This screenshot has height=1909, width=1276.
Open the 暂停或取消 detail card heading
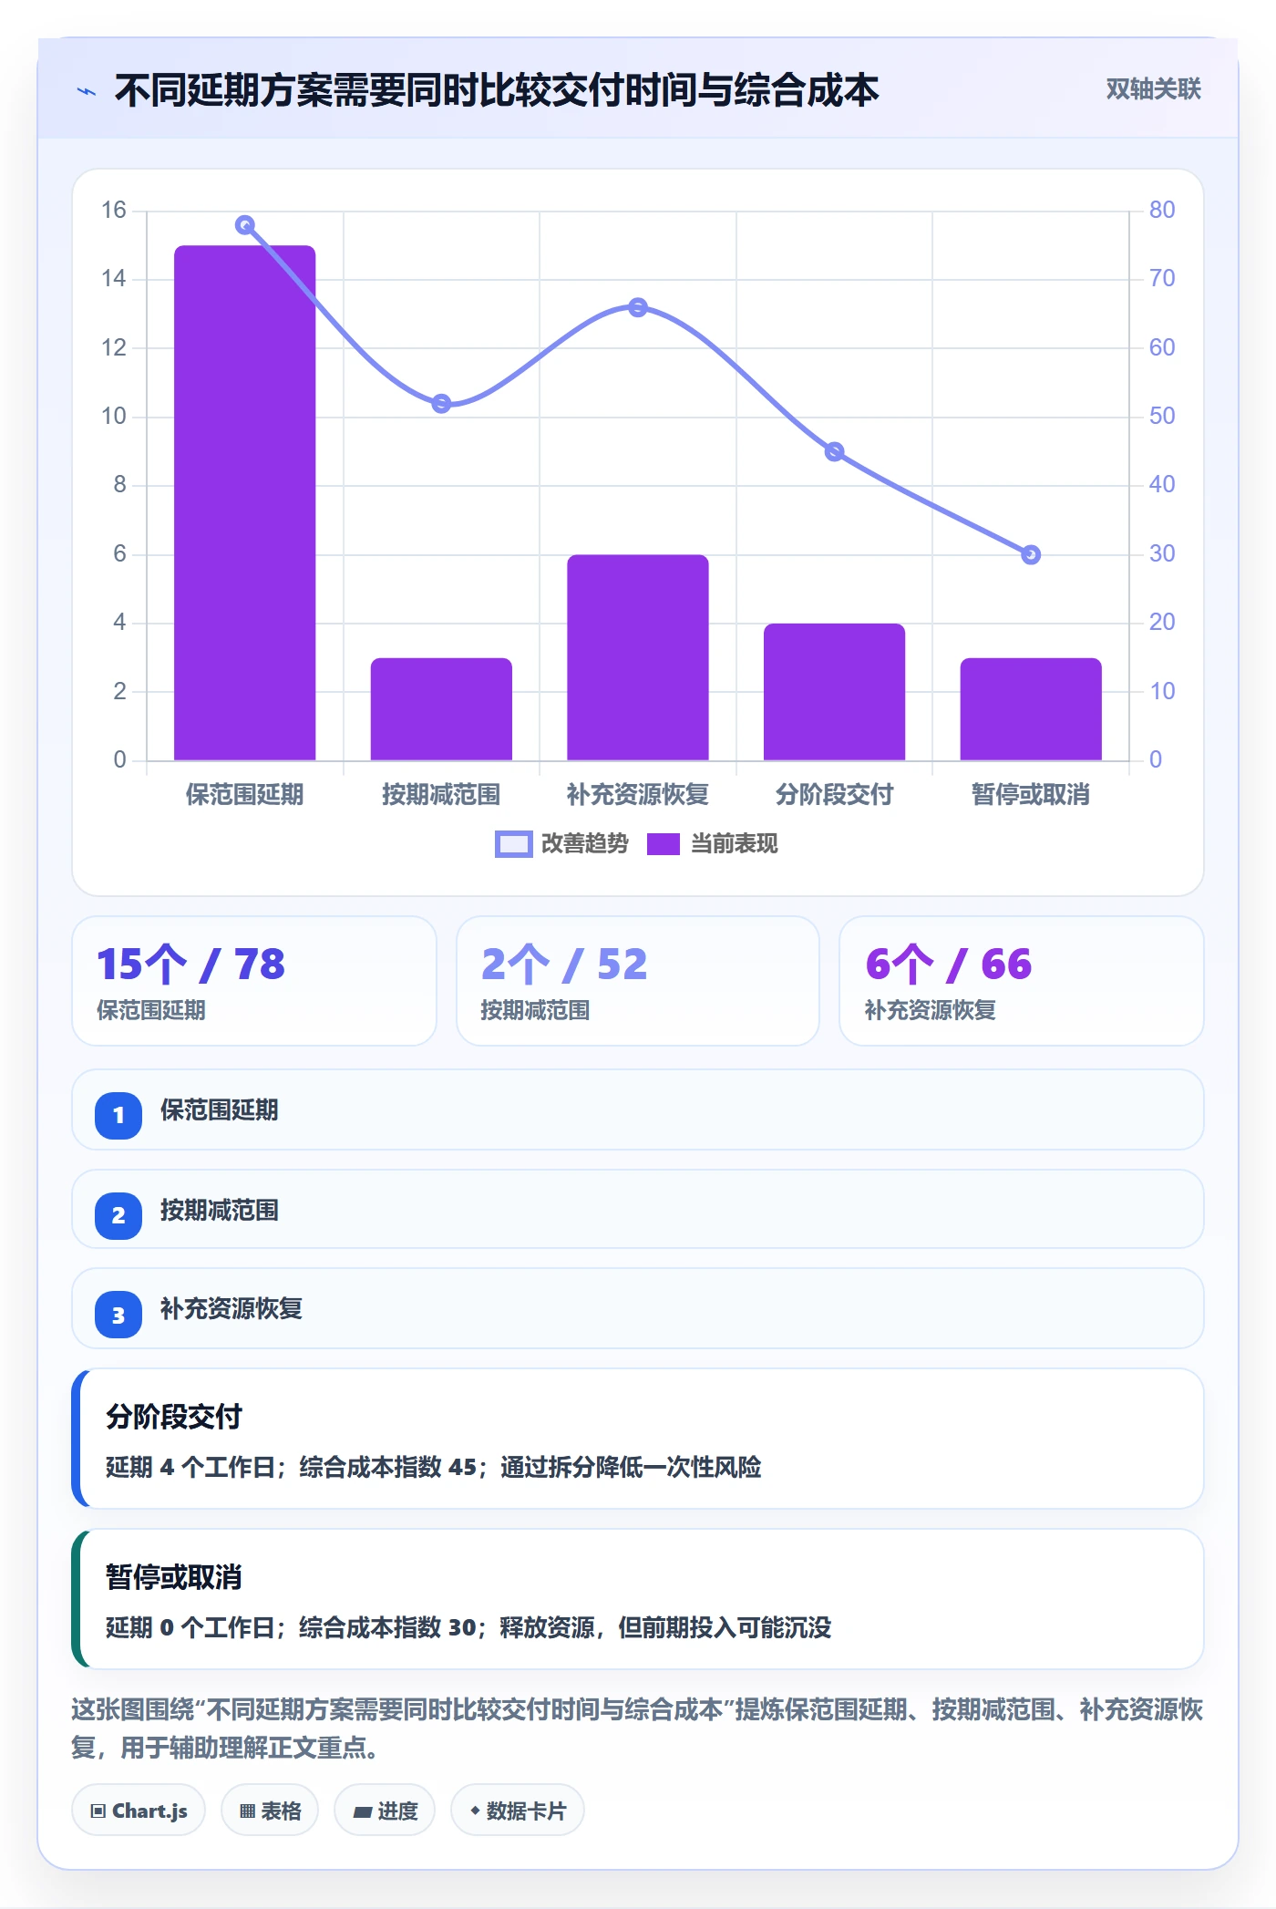coord(174,1577)
